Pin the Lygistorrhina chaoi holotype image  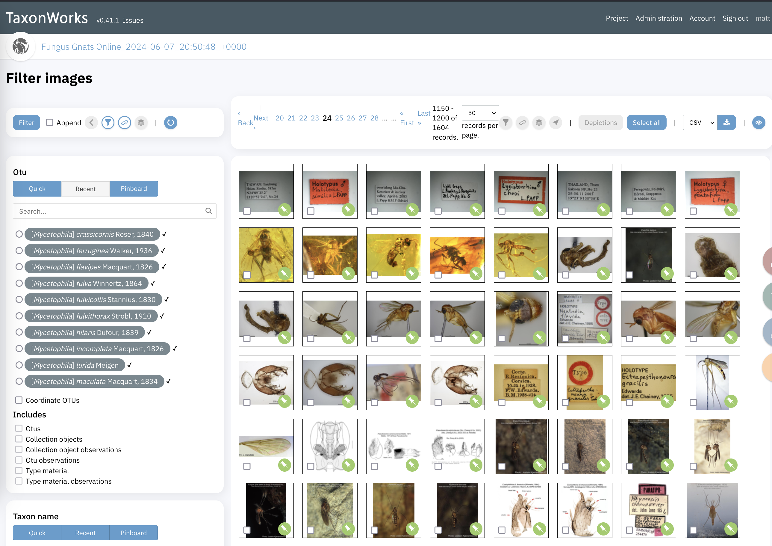(x=540, y=210)
